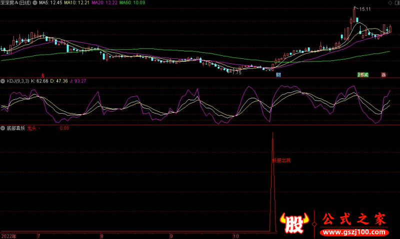Click the 公式之家 logo text
The image size is (400, 239).
[x=353, y=219]
